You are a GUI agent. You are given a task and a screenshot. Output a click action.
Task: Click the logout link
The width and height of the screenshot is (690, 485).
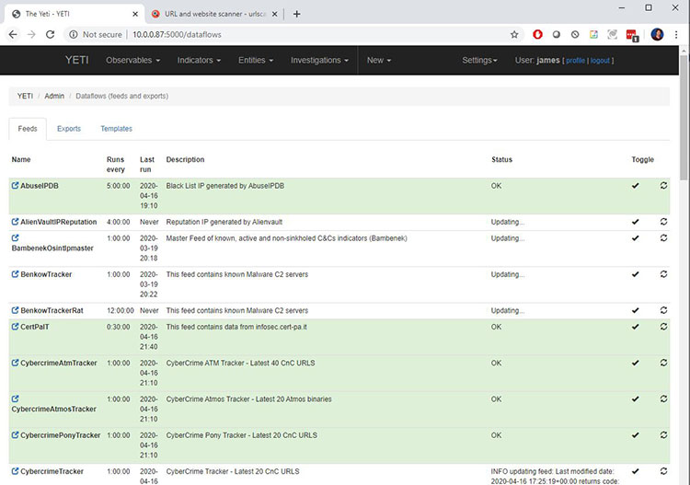click(600, 61)
